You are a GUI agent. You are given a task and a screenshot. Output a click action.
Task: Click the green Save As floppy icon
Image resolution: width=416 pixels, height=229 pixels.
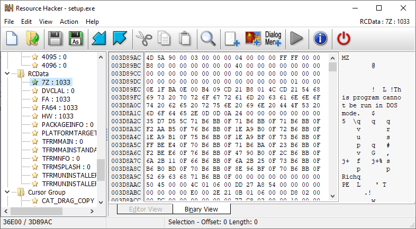pos(76,39)
